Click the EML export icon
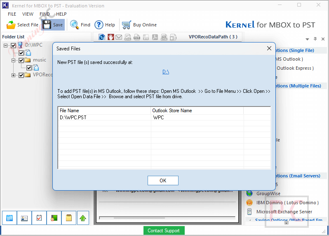 [x=128, y=37]
